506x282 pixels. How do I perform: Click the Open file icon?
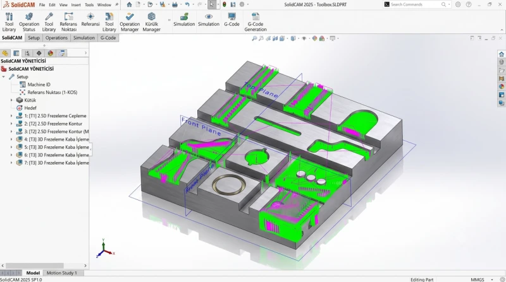tap(150, 4)
